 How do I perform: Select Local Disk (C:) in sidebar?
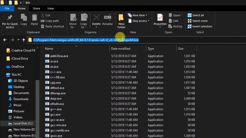click(20, 123)
